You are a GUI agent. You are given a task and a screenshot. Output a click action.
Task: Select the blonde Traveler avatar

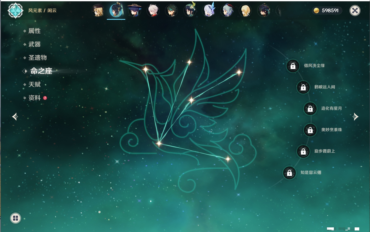[245, 11]
